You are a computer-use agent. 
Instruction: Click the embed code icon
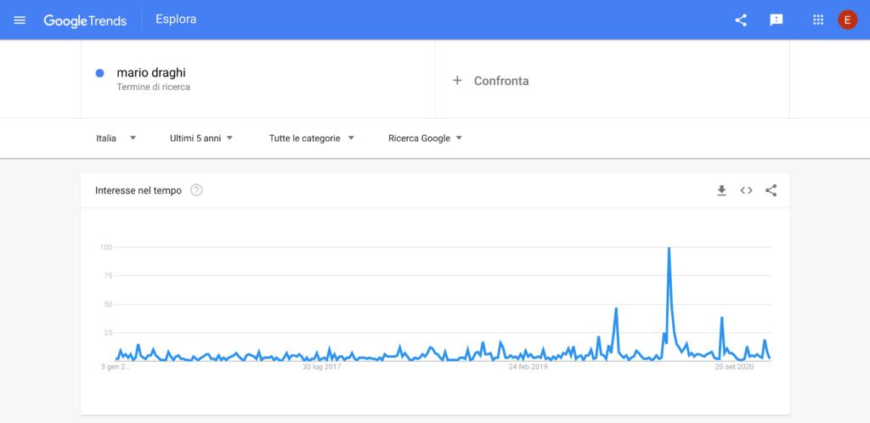(746, 190)
